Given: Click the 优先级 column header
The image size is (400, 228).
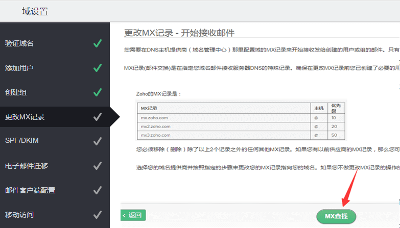Looking at the screenshot, I should [x=336, y=108].
